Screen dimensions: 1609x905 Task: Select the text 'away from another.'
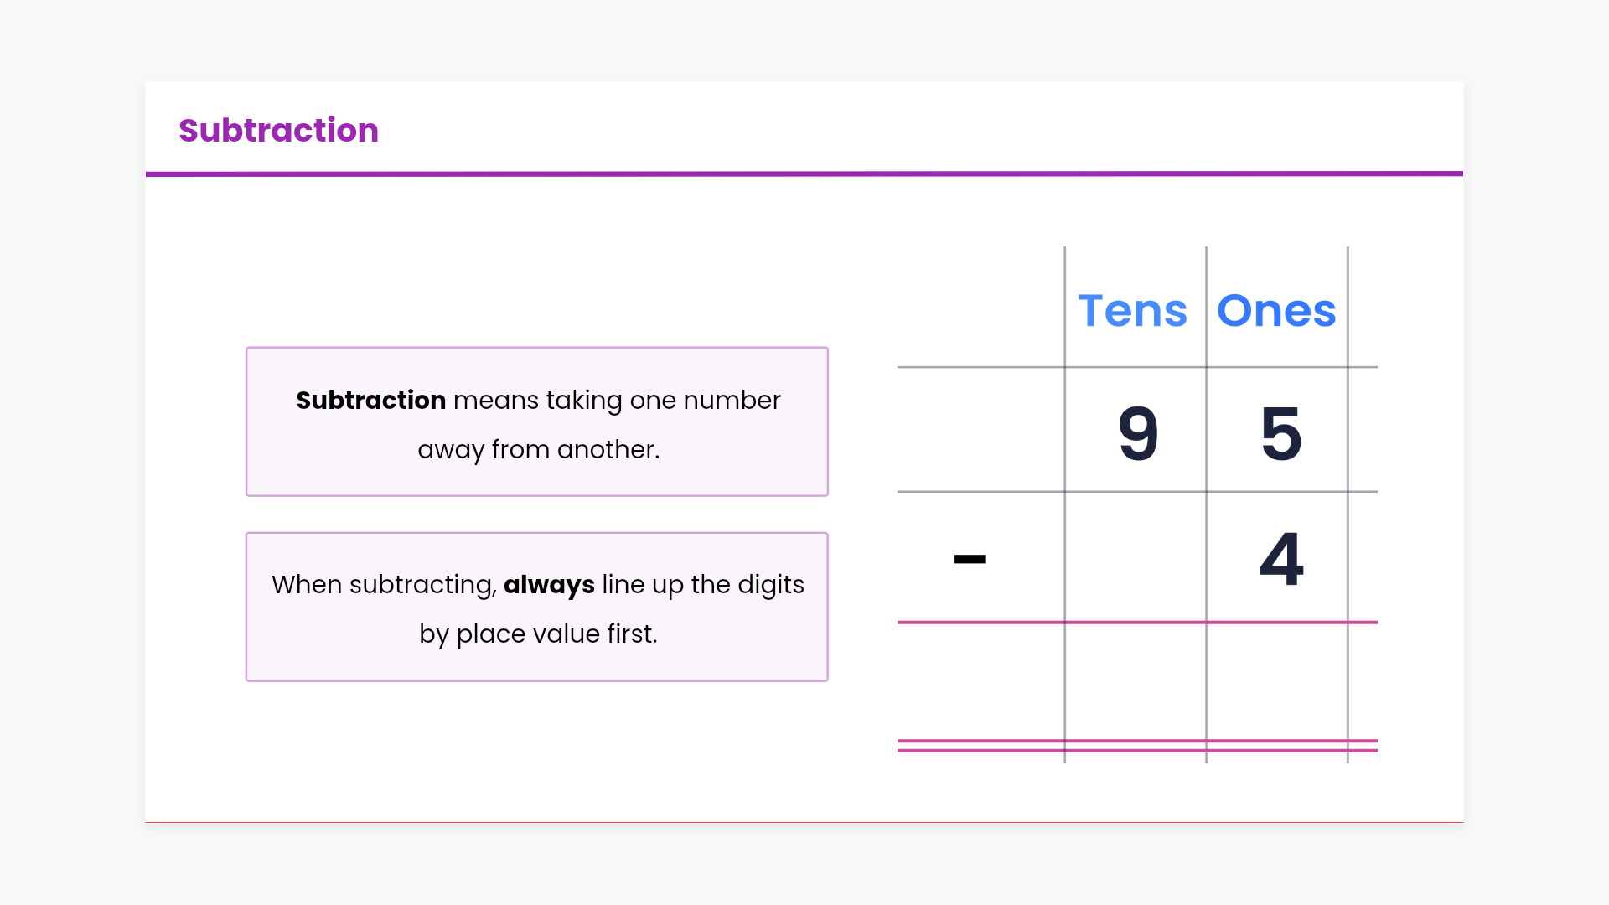[x=538, y=450]
